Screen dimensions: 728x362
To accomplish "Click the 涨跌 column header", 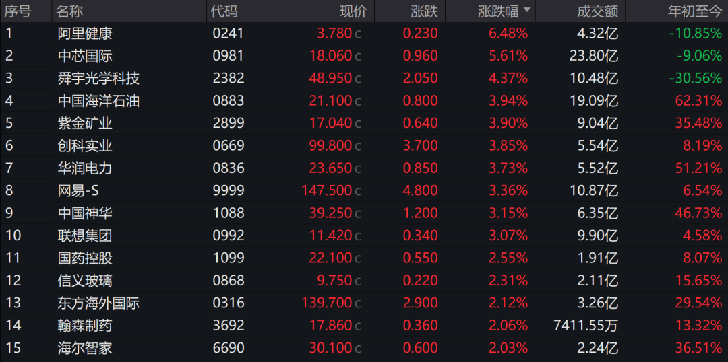I will pos(424,11).
